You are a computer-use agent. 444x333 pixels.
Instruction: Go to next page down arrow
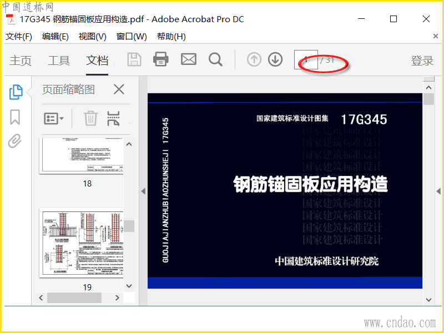tap(275, 60)
